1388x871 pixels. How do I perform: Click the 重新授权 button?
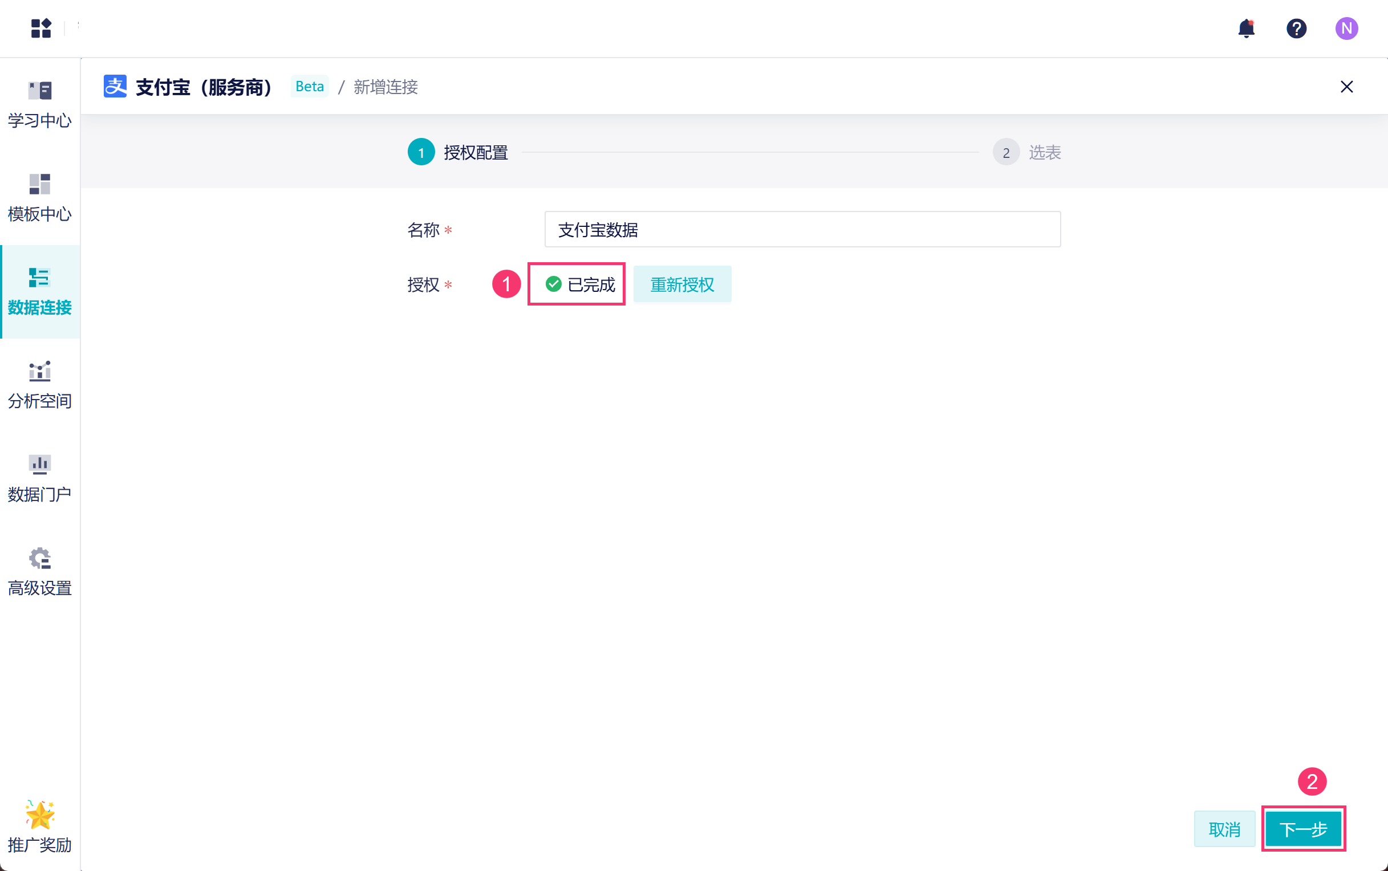pyautogui.click(x=681, y=284)
